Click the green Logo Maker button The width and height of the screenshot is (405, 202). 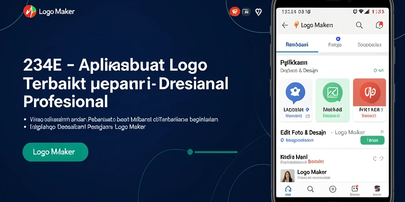coord(55,152)
